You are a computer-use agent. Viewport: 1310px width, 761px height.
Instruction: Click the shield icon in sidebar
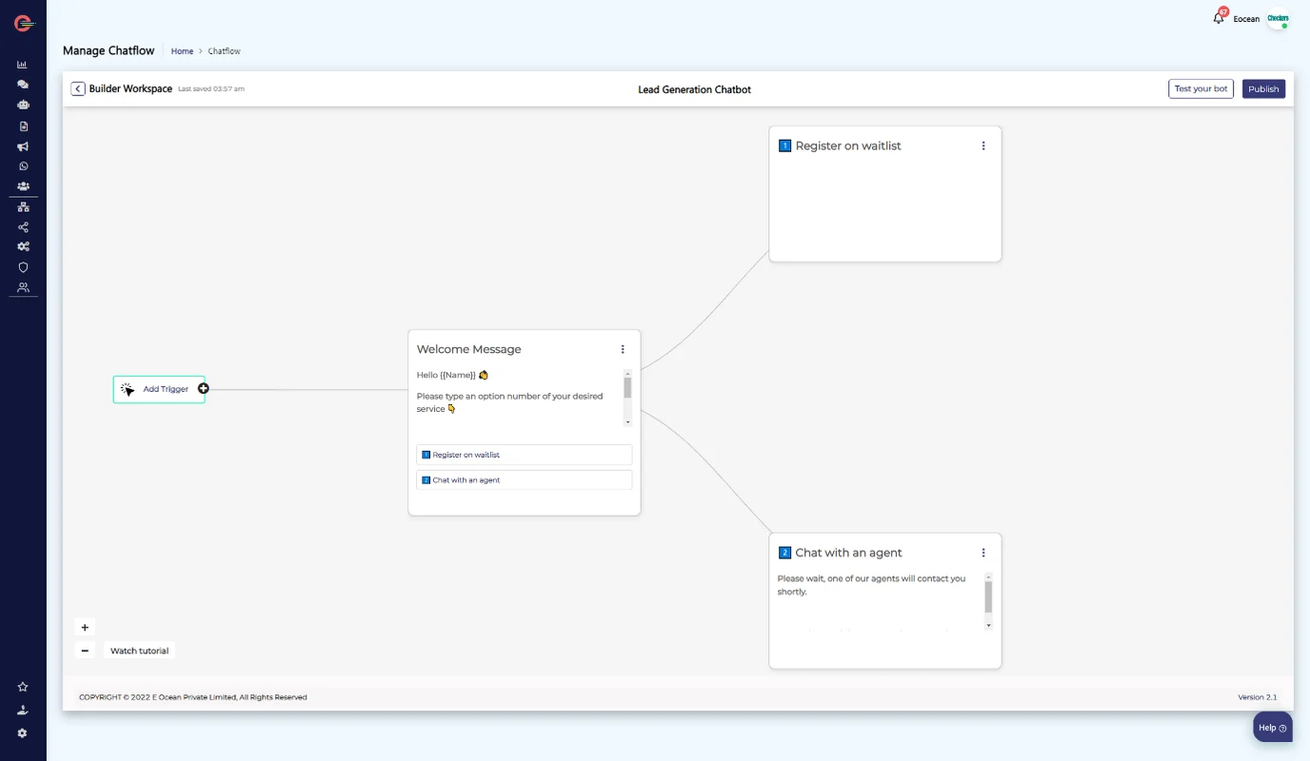23,267
